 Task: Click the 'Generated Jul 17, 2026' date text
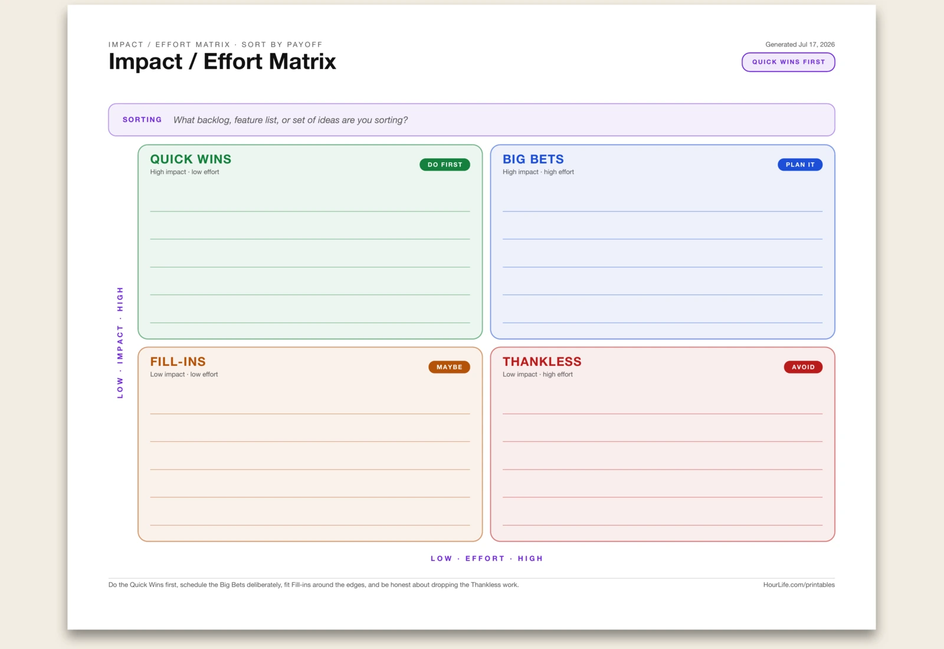[x=800, y=44]
